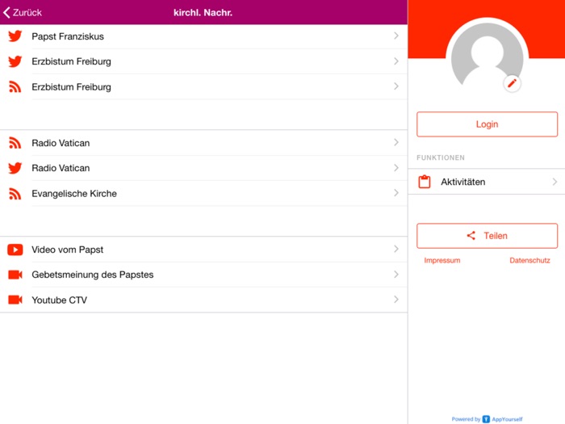Open chevron on Twitter Erzbistum Freiburg row

[x=396, y=61]
